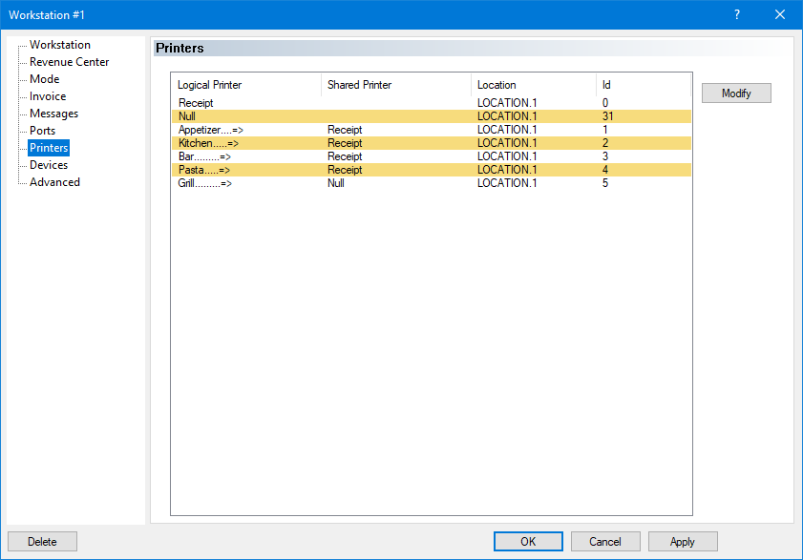Open the Revenue Center settings page

(69, 62)
